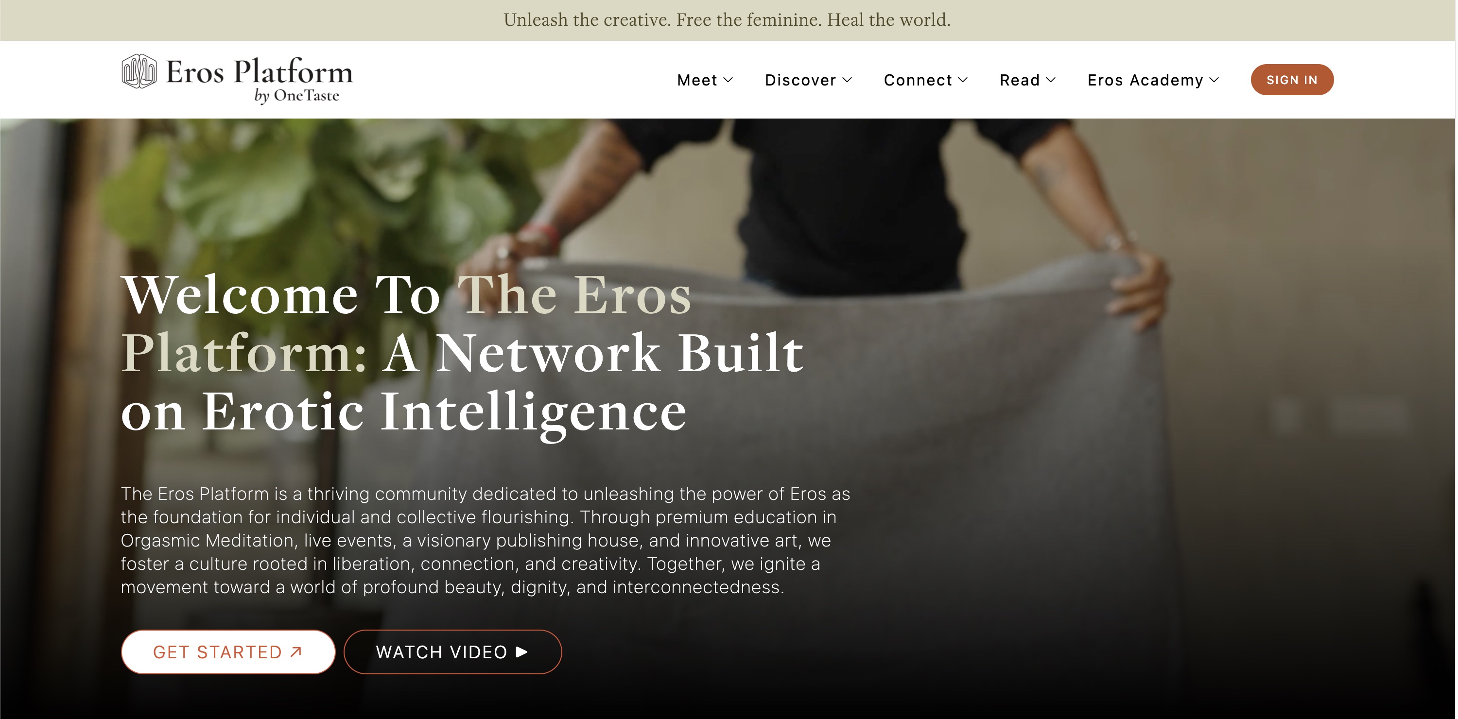Click the Sign In button
The height and width of the screenshot is (719, 1458).
pos(1292,80)
